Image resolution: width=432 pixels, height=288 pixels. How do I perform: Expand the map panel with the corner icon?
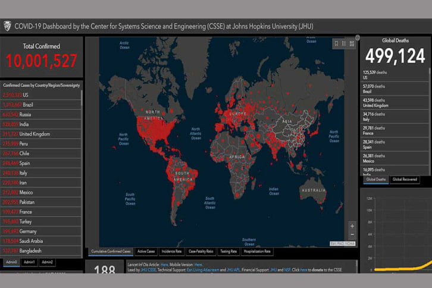[x=358, y=37]
